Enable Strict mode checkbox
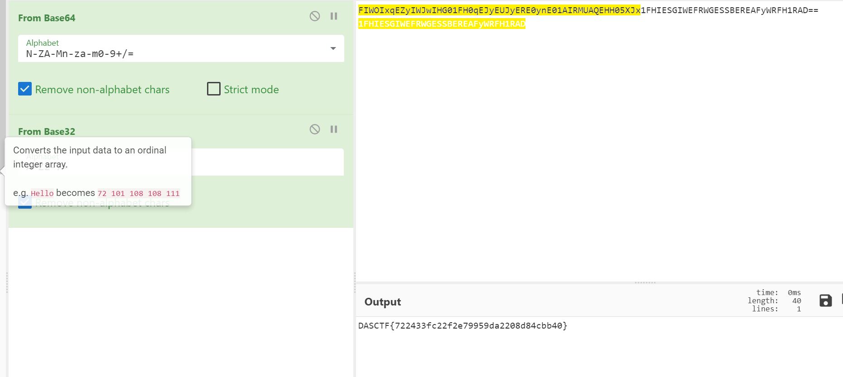This screenshot has height=377, width=843. (x=214, y=89)
